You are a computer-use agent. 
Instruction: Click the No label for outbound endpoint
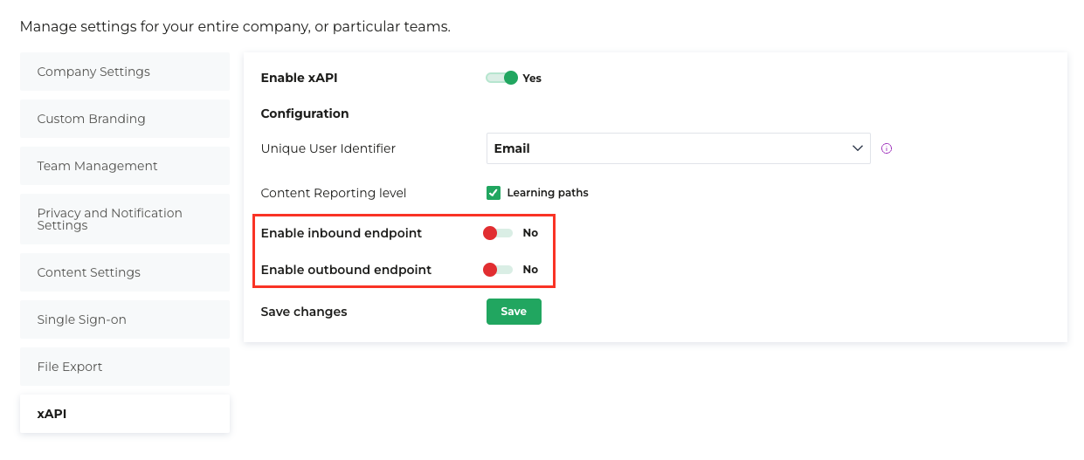[x=530, y=270]
